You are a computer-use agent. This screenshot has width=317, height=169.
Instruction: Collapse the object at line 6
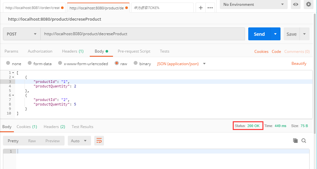coord(13,95)
